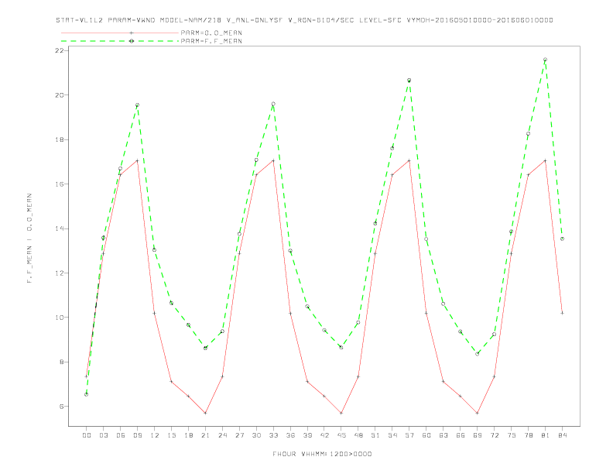The image size is (613, 474).
Task: Click x-axis forecast hour label 36
Action: pos(290,435)
